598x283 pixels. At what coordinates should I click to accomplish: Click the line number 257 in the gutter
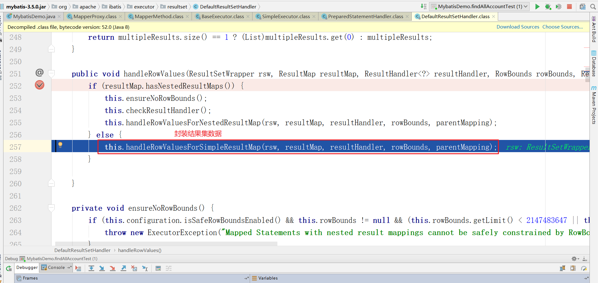15,147
